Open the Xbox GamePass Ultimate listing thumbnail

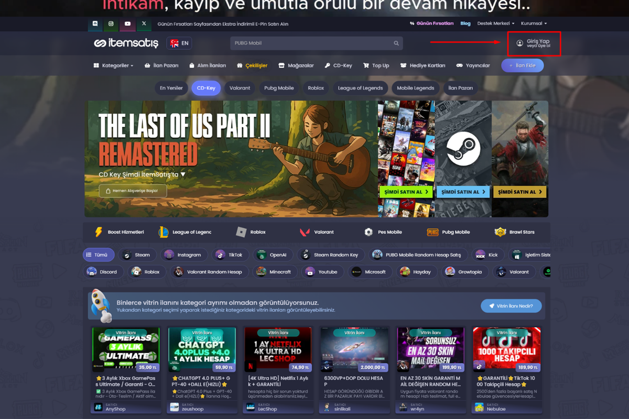(126, 349)
